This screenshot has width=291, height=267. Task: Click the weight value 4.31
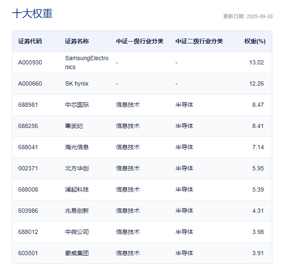[x=258, y=211]
